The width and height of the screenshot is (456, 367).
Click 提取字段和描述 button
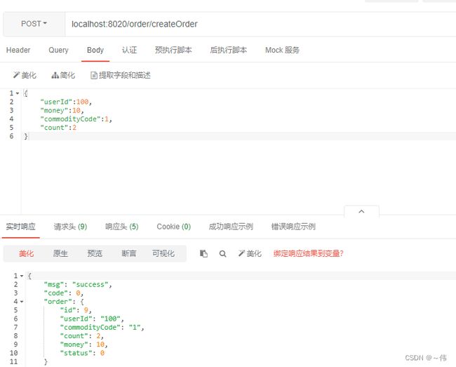coord(121,75)
